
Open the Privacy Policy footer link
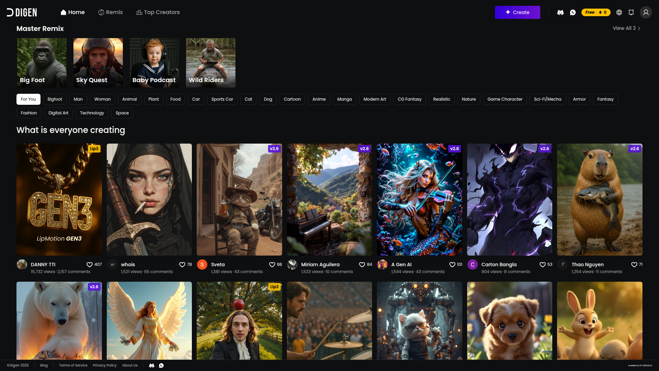click(105, 366)
